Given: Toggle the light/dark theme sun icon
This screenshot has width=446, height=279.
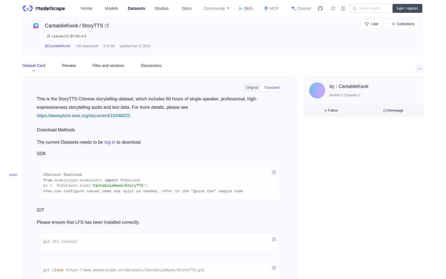Looking at the screenshot, I should pyautogui.click(x=333, y=8).
